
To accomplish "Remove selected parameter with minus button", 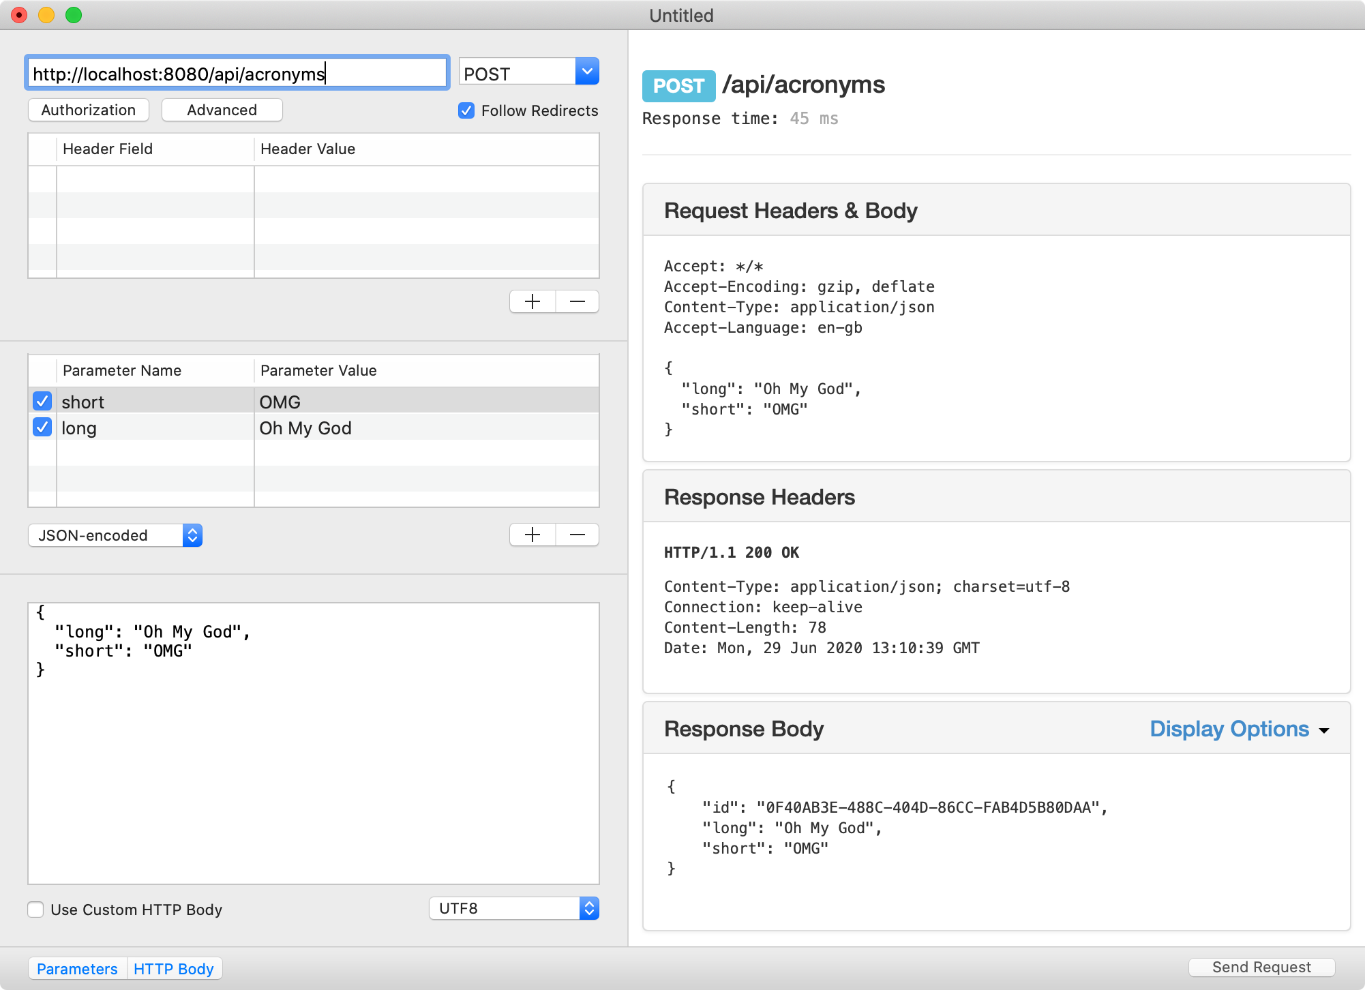I will 577,535.
